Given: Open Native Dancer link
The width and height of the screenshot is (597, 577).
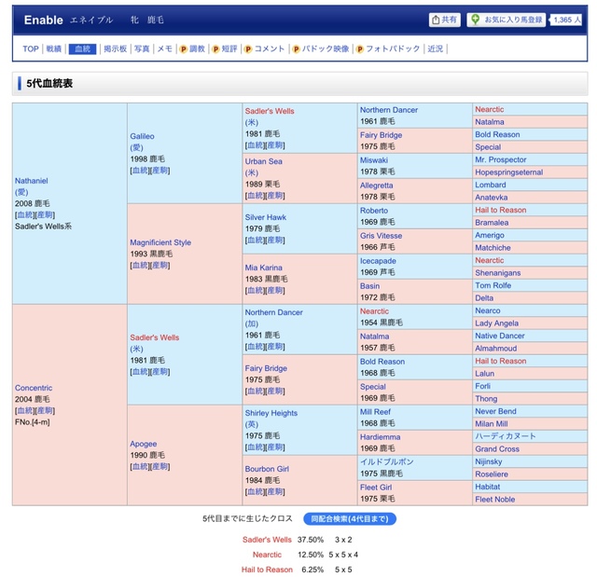Looking at the screenshot, I should (500, 336).
